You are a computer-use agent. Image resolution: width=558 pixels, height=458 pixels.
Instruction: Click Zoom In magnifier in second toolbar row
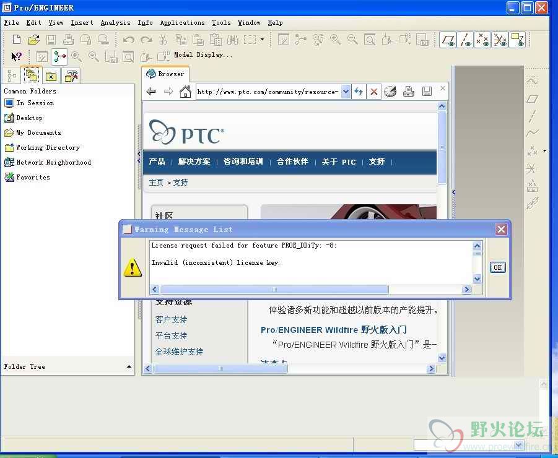(76, 56)
